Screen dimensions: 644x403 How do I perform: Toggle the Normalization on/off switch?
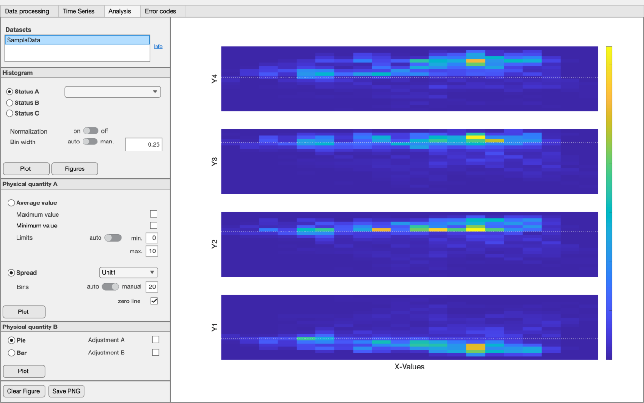[x=91, y=131]
